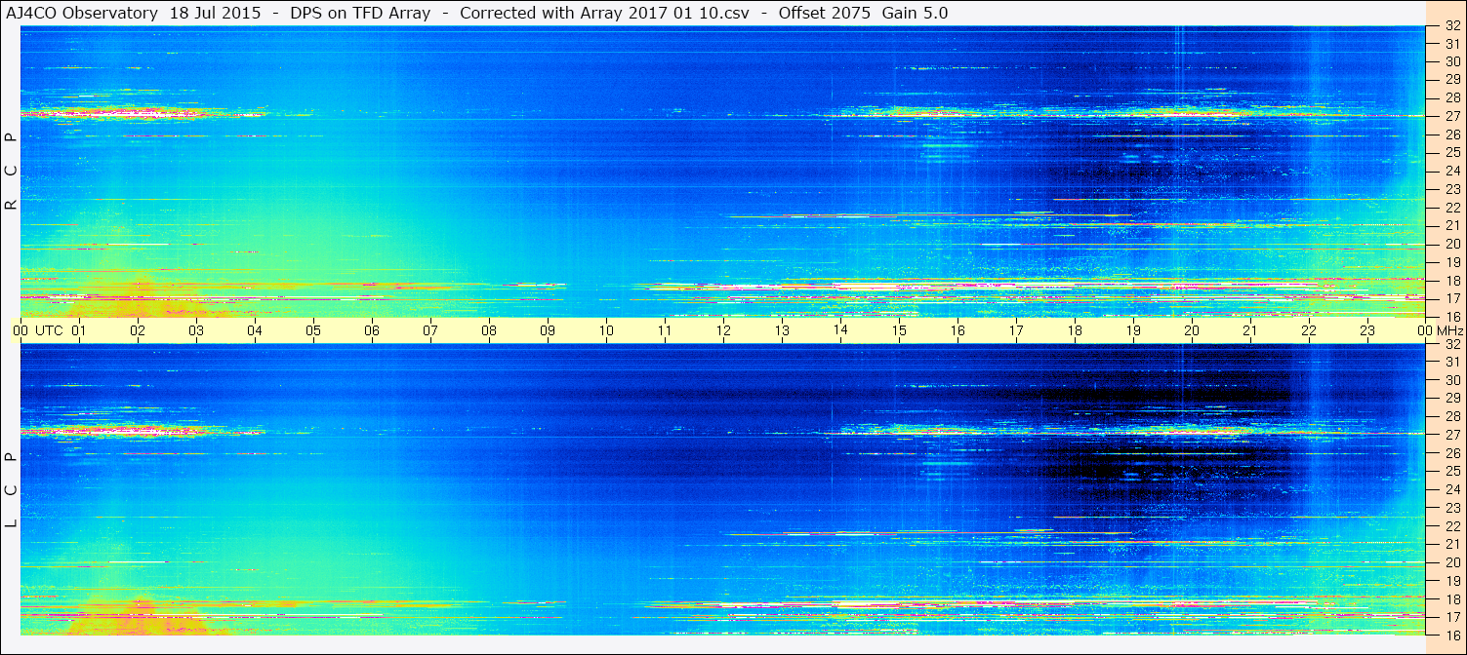The height and width of the screenshot is (655, 1467).
Task: Select the "00 UTC" start marker on time axis
Action: [38, 330]
